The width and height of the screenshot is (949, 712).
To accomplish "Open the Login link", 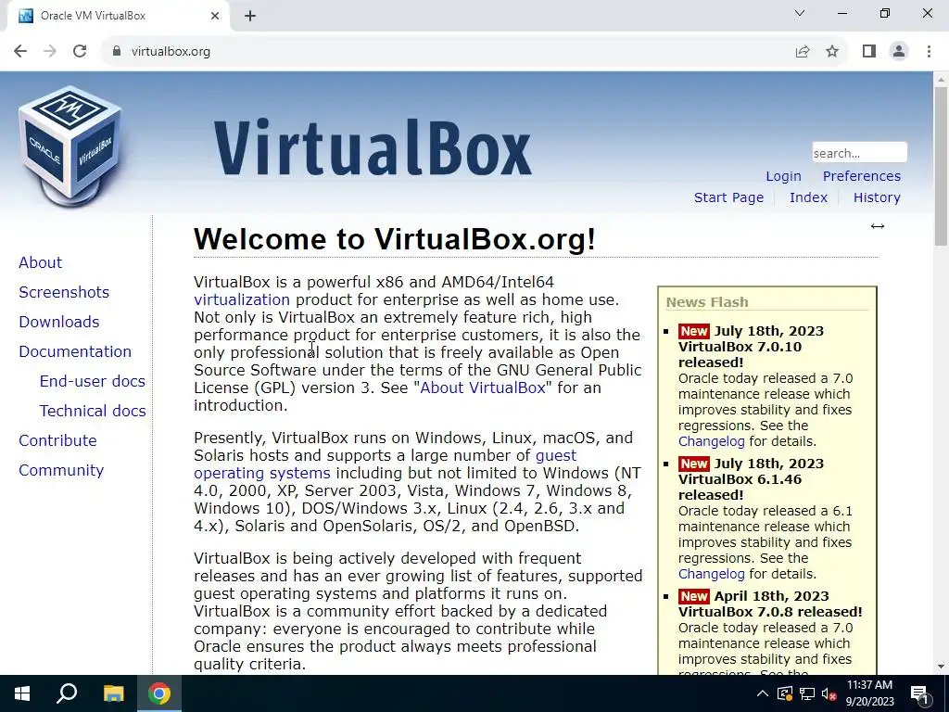I will pos(783,176).
